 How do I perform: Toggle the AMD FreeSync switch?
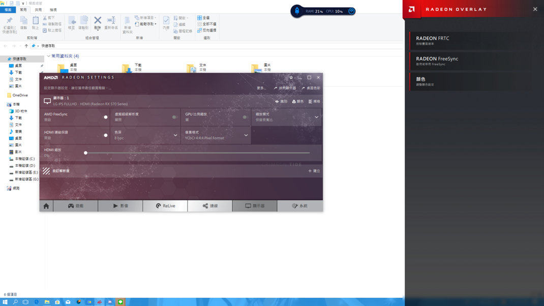click(105, 117)
